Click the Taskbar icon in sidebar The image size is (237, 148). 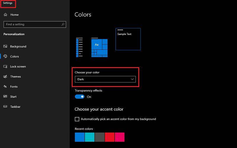(5, 107)
